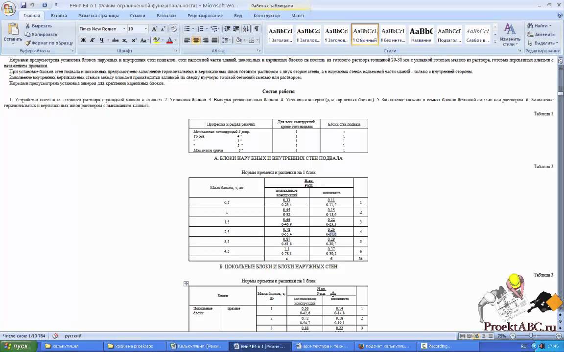Save the document via Quick Access toolbar
The height and width of the screenshot is (352, 564).
[23, 5]
